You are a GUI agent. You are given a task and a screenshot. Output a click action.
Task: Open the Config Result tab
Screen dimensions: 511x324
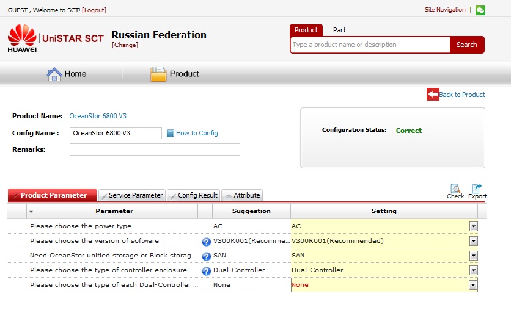click(x=194, y=195)
